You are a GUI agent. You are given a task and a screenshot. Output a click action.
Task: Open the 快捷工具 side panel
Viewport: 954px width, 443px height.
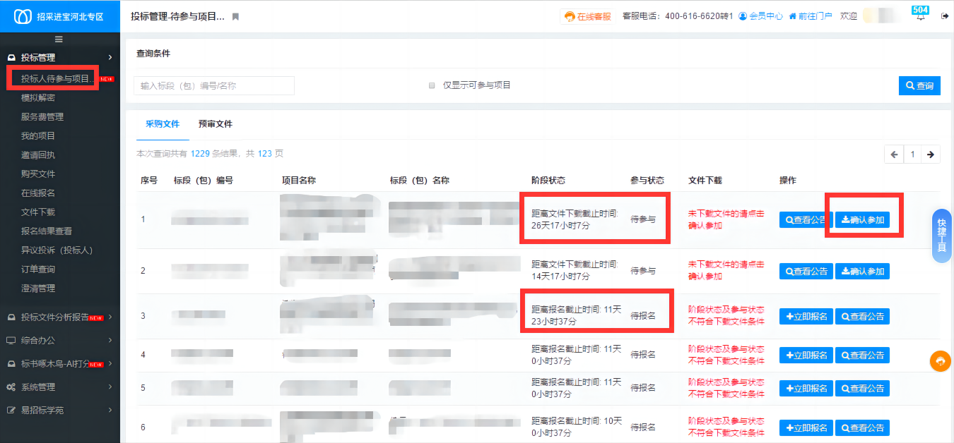(941, 236)
